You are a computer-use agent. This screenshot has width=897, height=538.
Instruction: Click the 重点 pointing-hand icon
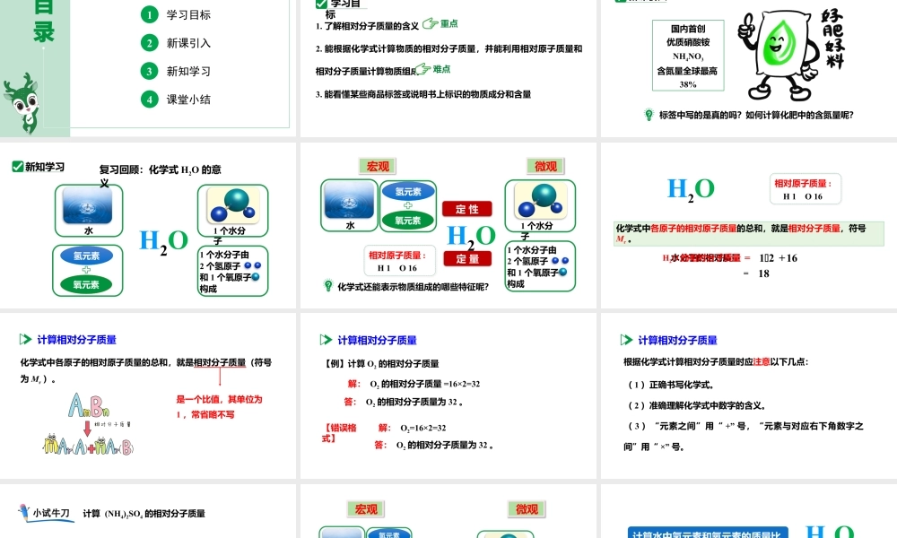point(431,24)
